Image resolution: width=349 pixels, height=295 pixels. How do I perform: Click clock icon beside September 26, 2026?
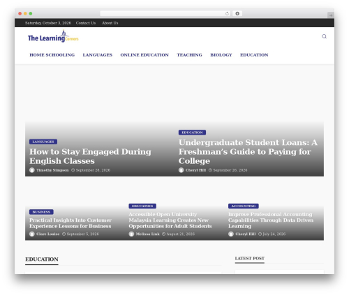[x=210, y=170]
